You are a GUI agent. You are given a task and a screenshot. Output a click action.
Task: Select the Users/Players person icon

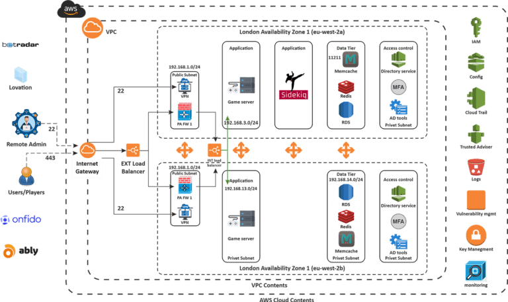click(x=26, y=176)
